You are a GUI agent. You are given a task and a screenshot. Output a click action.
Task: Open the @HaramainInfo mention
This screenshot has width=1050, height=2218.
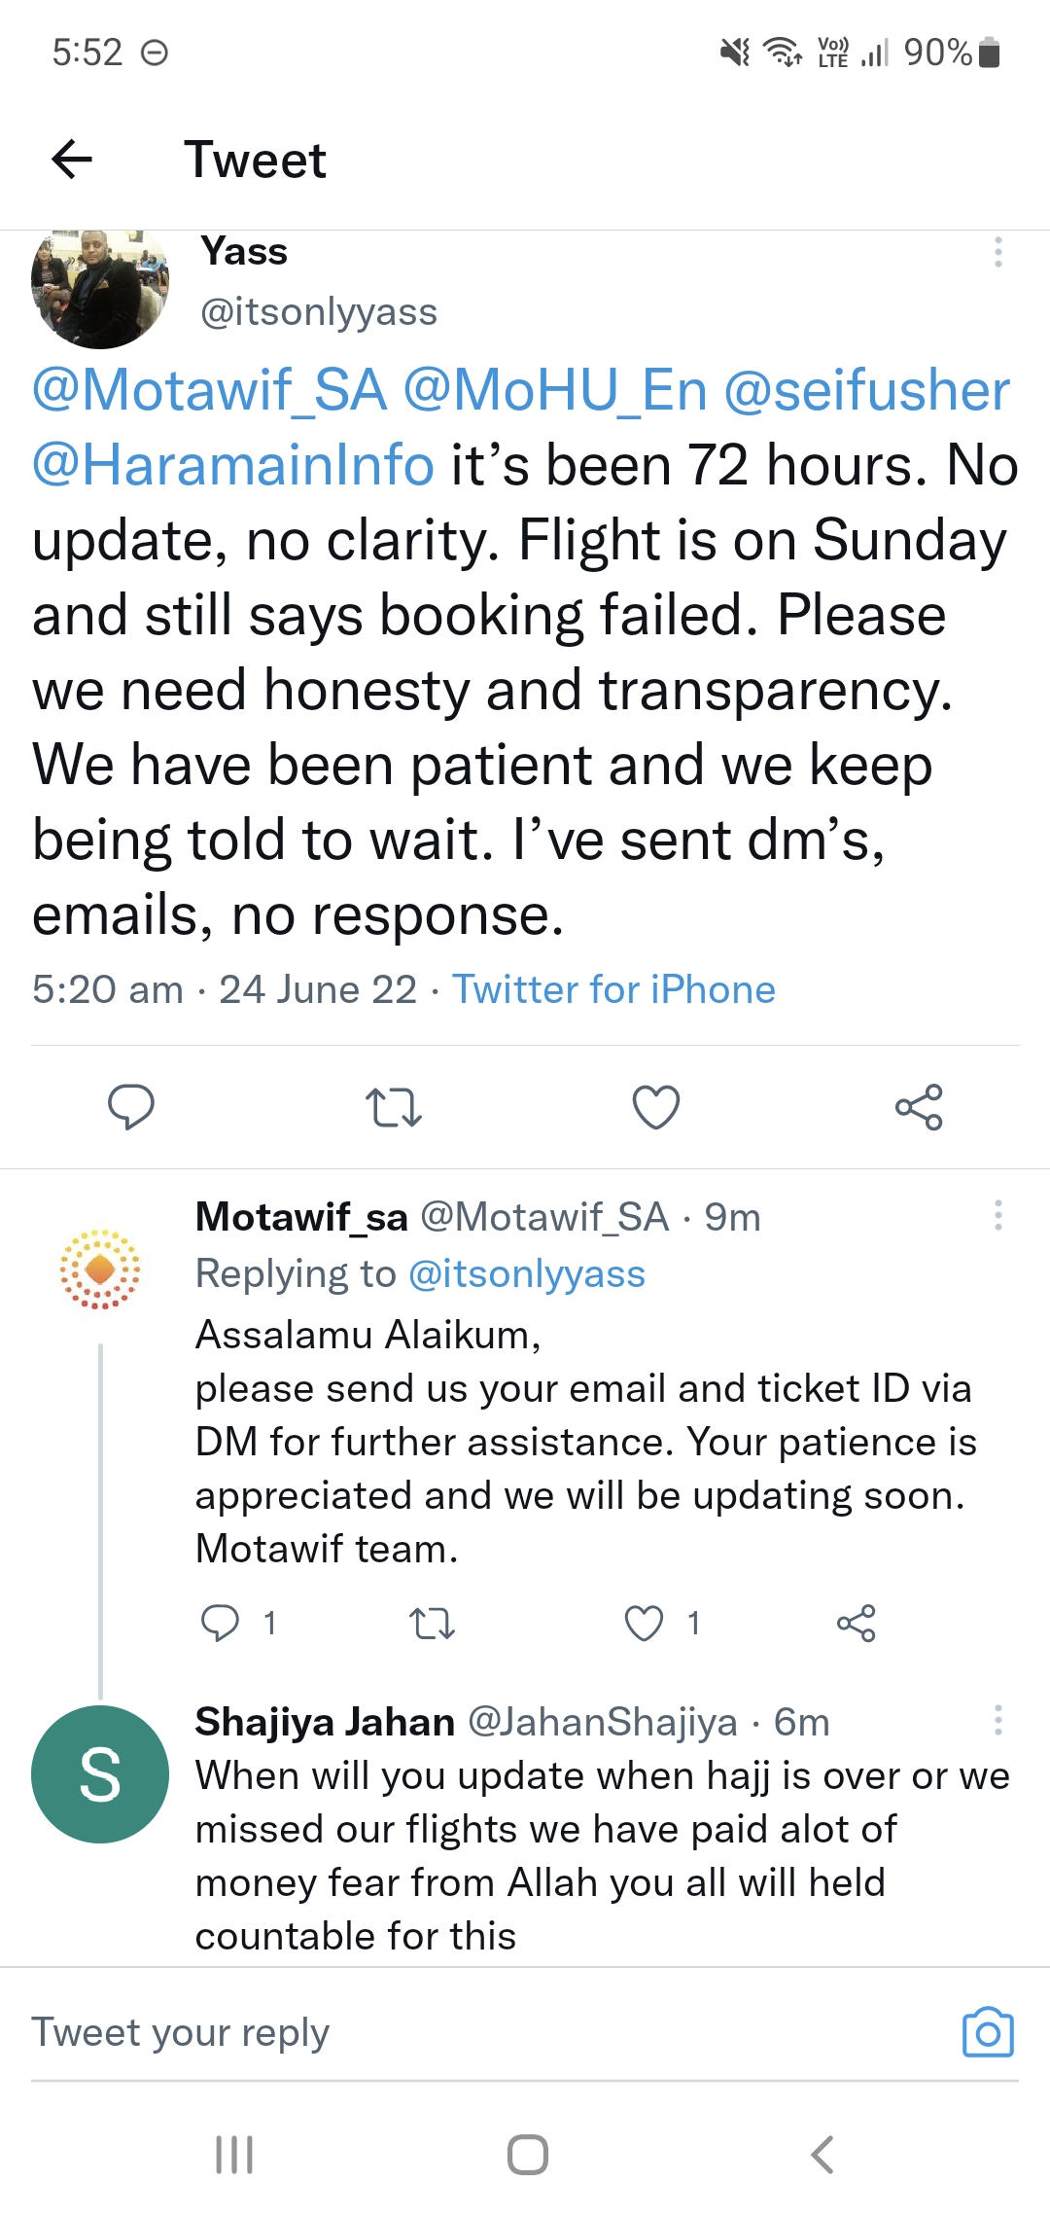pos(233,465)
